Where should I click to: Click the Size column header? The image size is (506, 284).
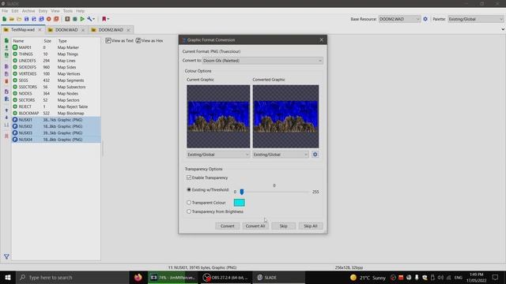47,41
